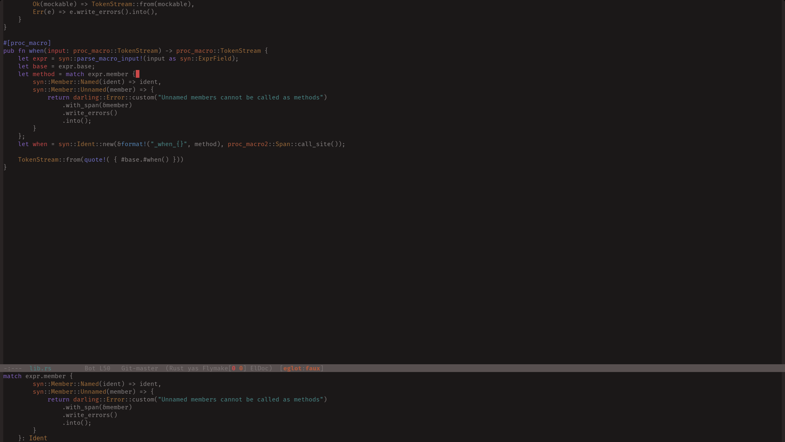Image resolution: width=785 pixels, height=442 pixels.
Task: Click Ident type in the echo area
Action: (38, 438)
